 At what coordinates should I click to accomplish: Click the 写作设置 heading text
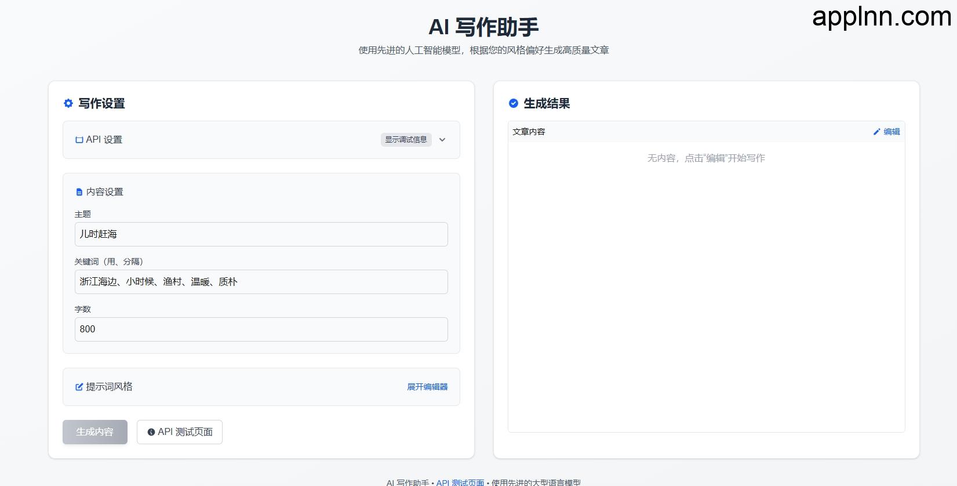102,103
